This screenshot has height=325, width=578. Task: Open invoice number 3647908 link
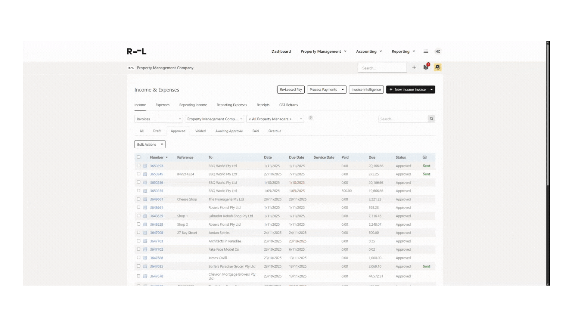[x=157, y=233]
